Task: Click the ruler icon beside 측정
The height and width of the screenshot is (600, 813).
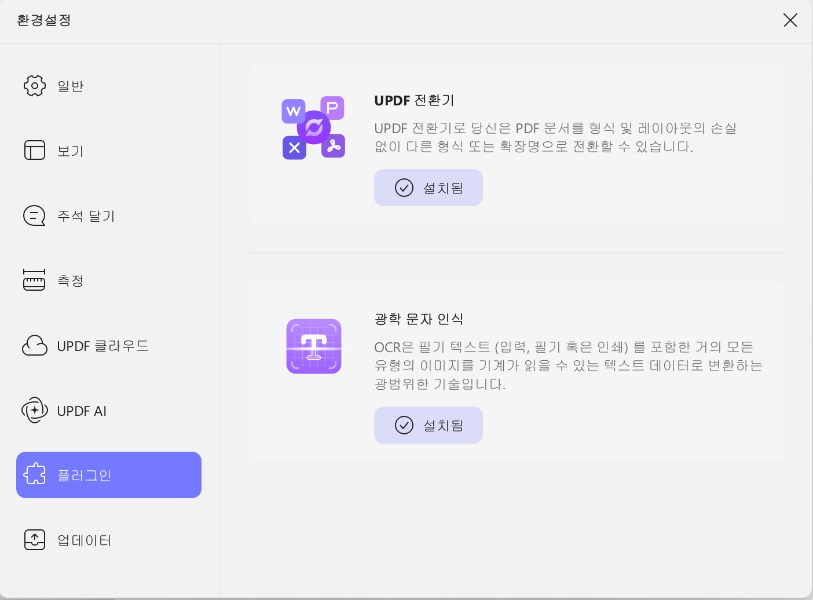Action: pyautogui.click(x=34, y=280)
